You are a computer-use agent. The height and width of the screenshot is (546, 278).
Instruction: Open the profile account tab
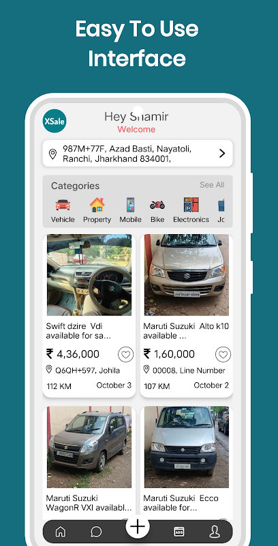pyautogui.click(x=215, y=532)
